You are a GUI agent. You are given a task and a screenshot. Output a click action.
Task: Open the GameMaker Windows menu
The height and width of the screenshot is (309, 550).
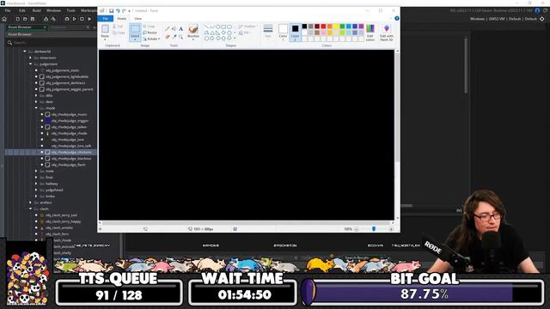pyautogui.click(x=53, y=10)
